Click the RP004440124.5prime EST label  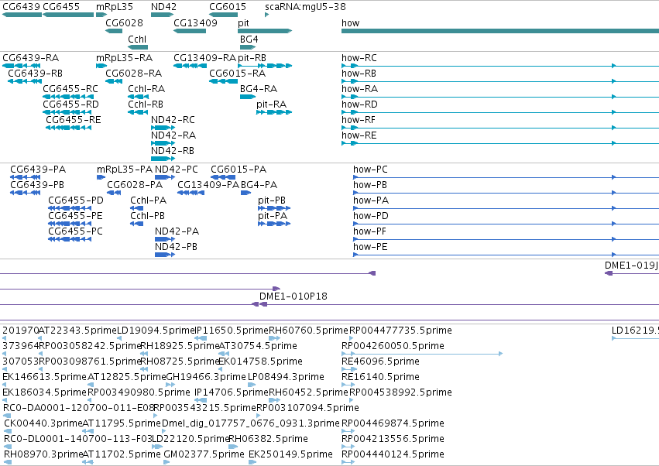(x=393, y=454)
